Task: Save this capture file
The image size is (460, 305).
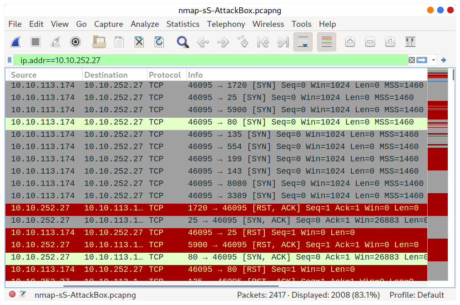Action: [119, 42]
